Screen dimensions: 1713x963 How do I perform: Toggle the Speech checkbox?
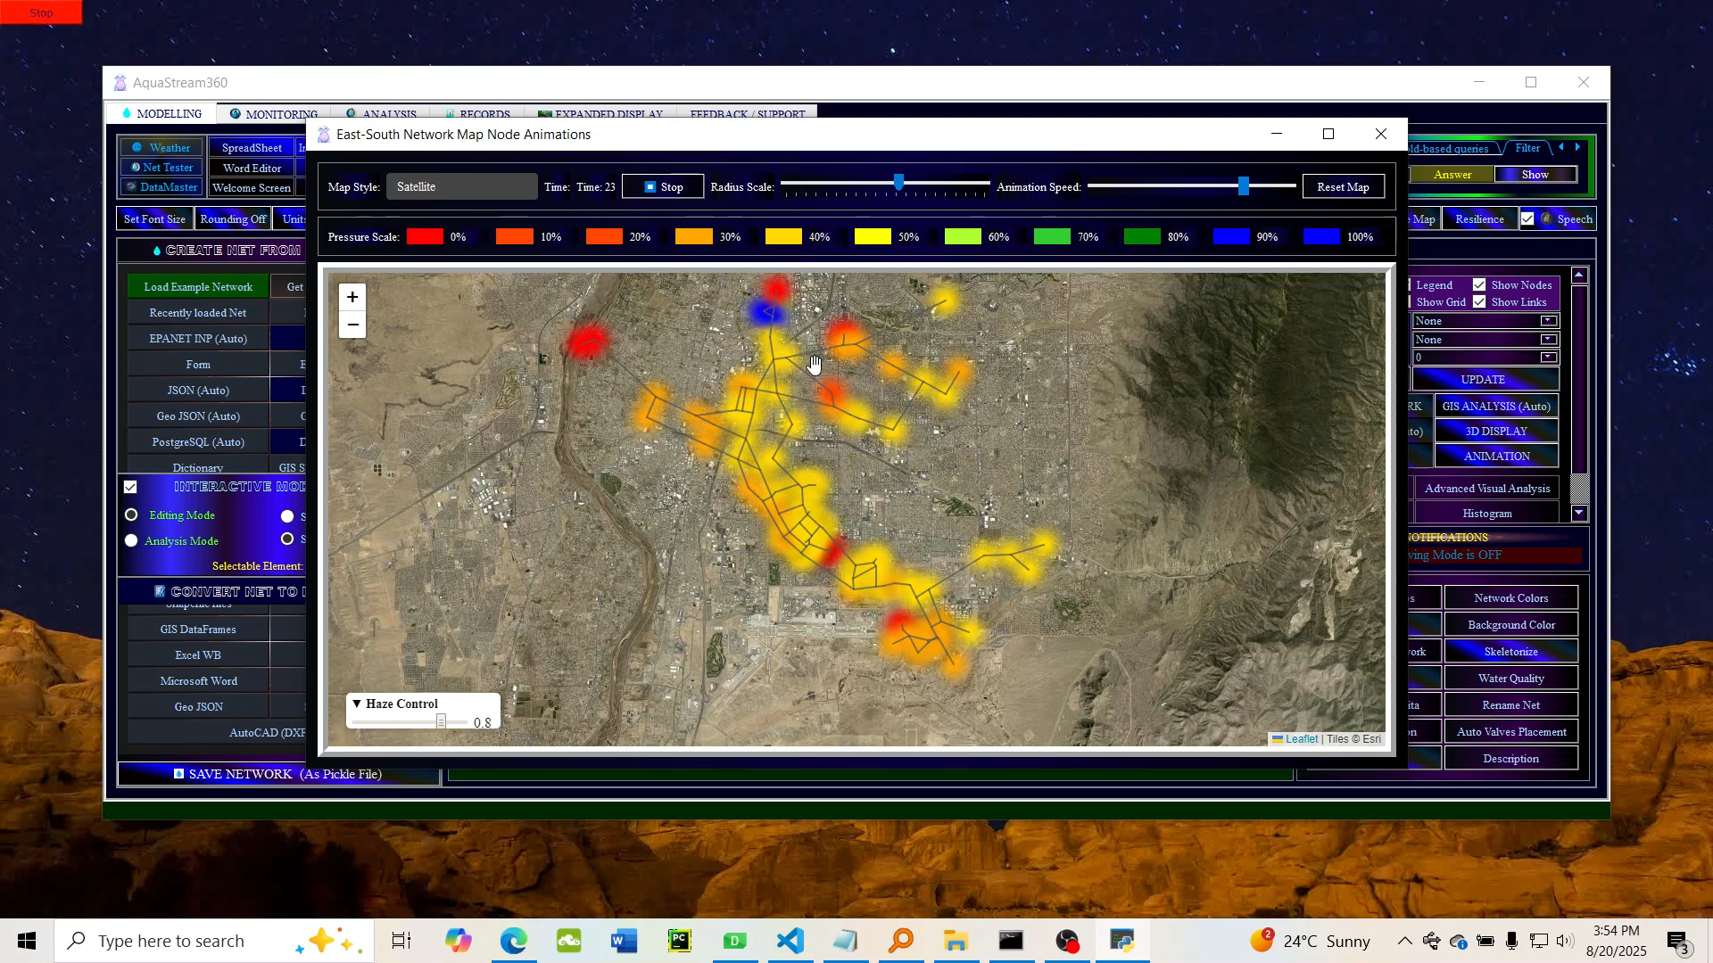(x=1527, y=219)
